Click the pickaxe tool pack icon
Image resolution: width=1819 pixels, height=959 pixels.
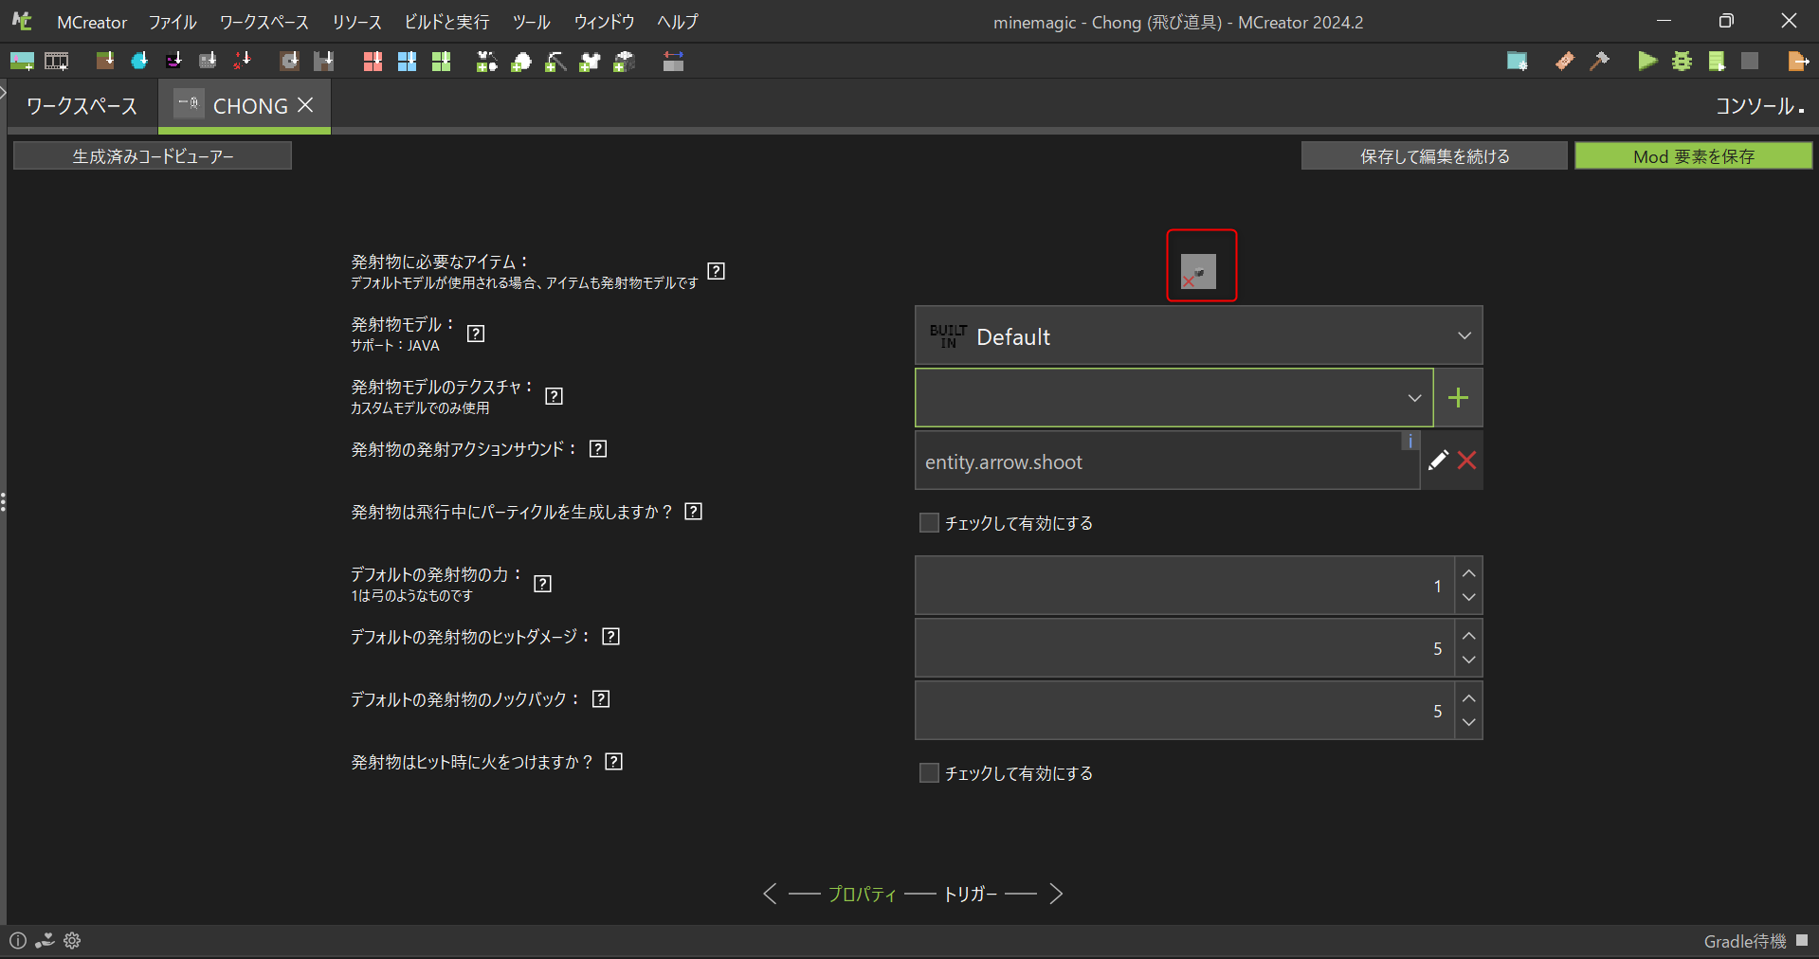tap(555, 62)
